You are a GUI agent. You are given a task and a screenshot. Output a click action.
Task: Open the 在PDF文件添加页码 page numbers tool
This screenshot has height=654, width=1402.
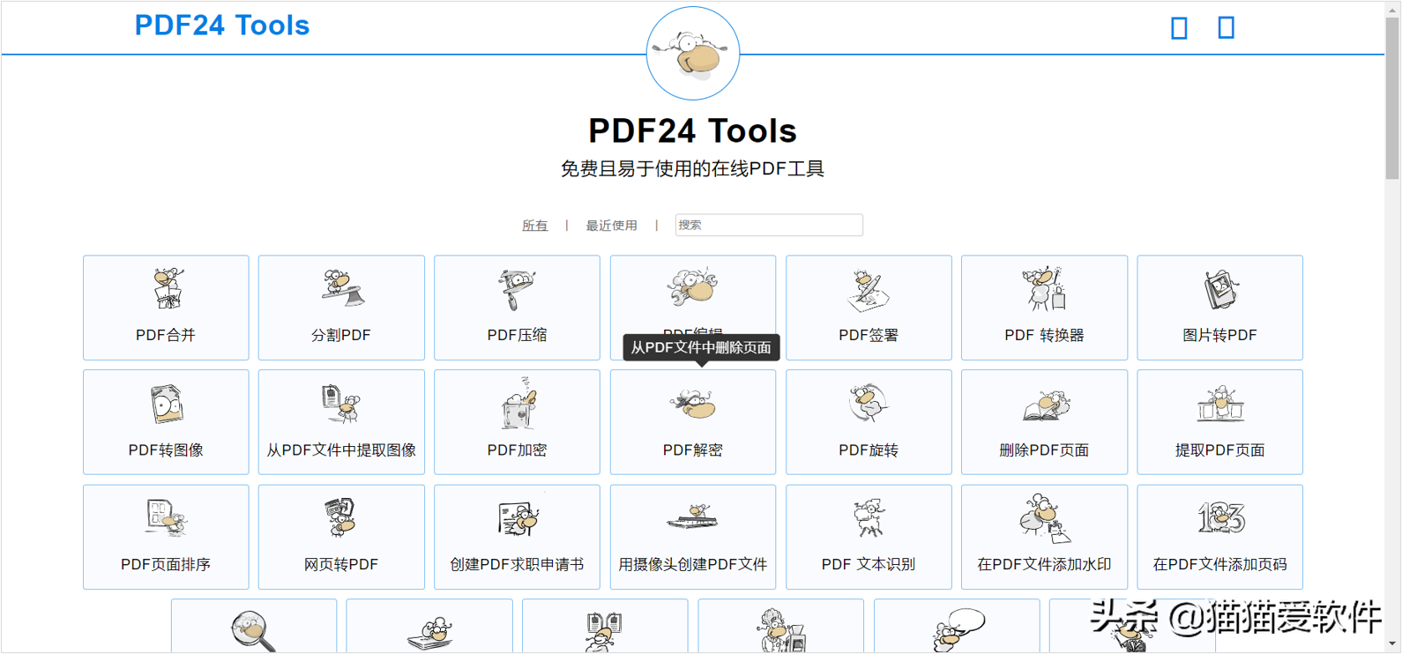click(1219, 537)
